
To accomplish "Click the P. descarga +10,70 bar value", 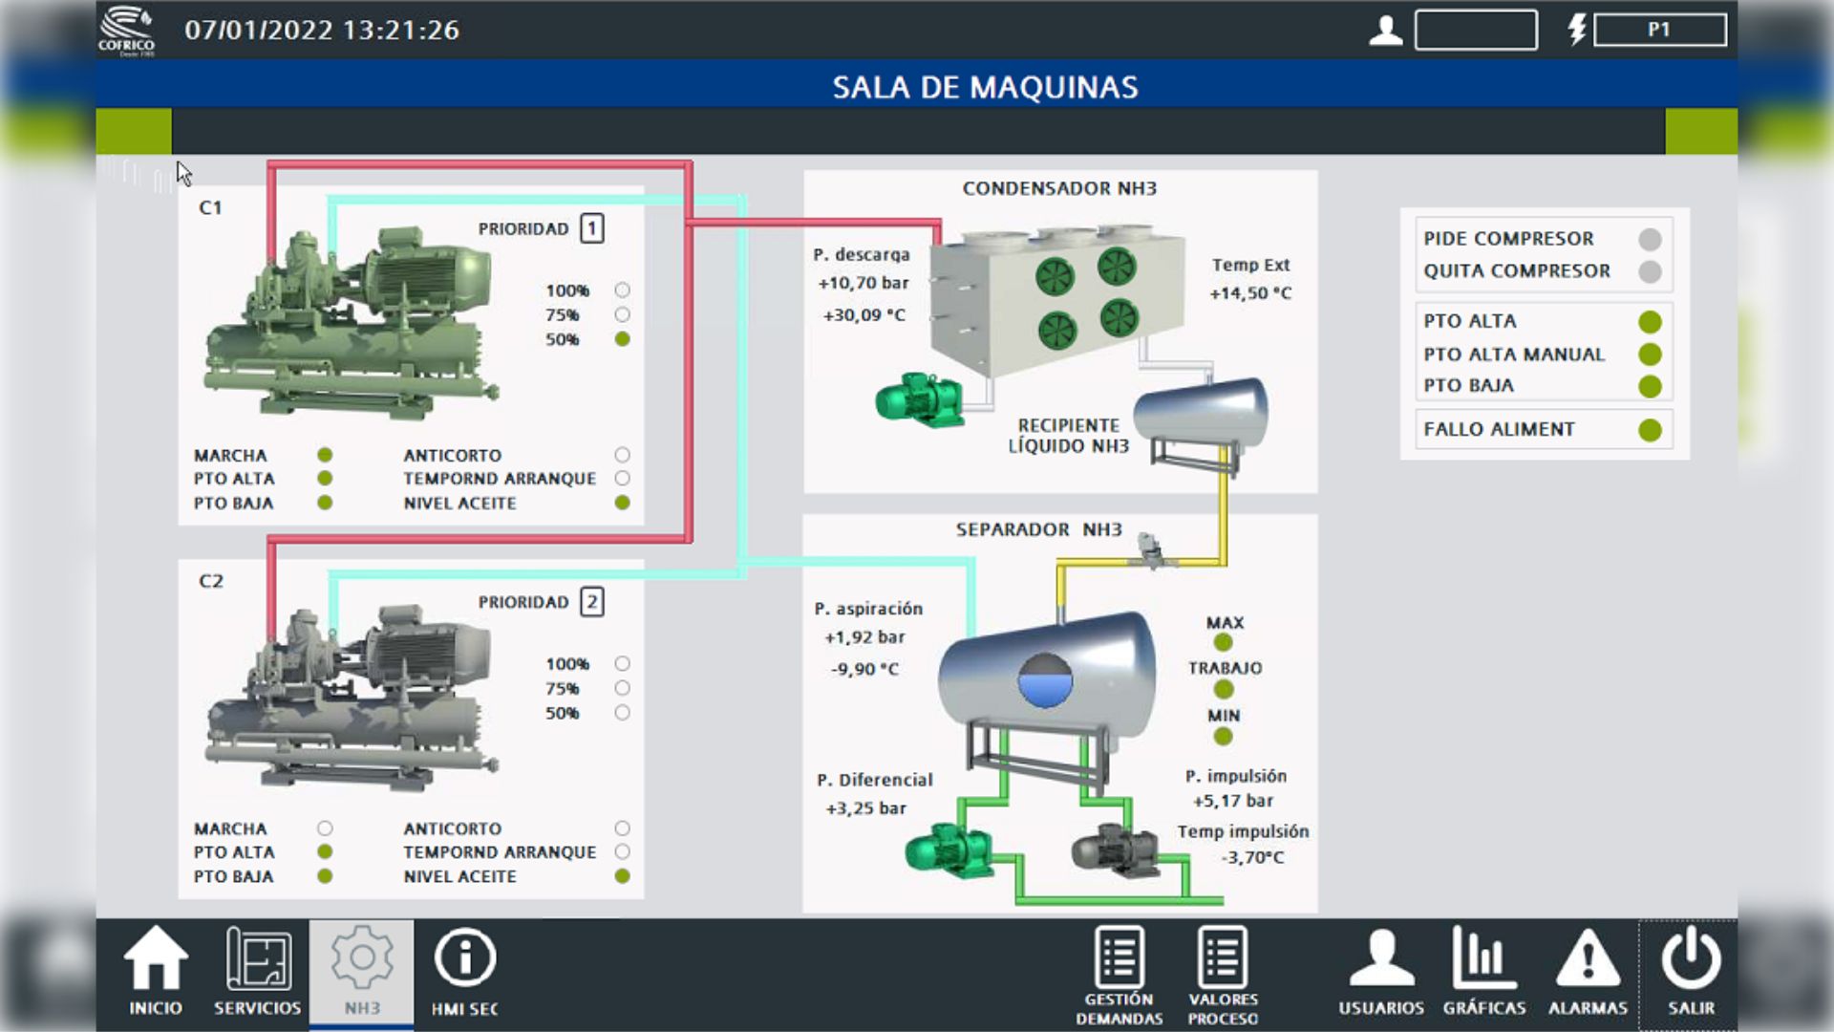I will pyautogui.click(x=864, y=284).
